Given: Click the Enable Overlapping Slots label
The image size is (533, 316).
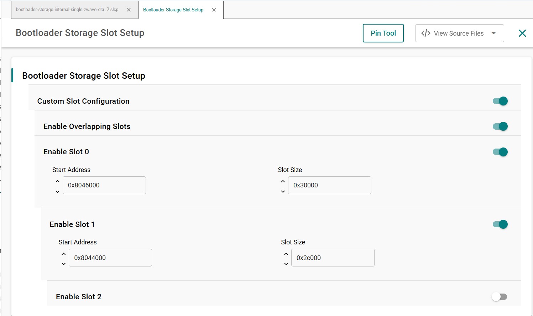Looking at the screenshot, I should tap(87, 126).
